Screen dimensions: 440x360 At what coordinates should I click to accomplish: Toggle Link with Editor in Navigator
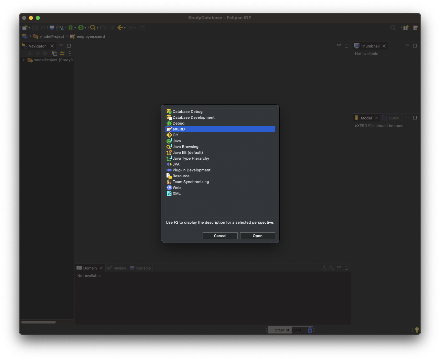coord(62,53)
